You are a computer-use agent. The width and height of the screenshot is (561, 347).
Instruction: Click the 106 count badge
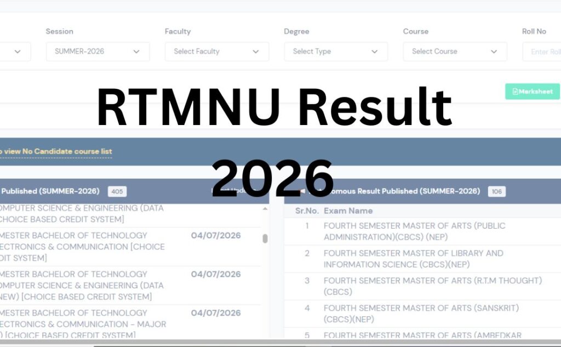496,191
